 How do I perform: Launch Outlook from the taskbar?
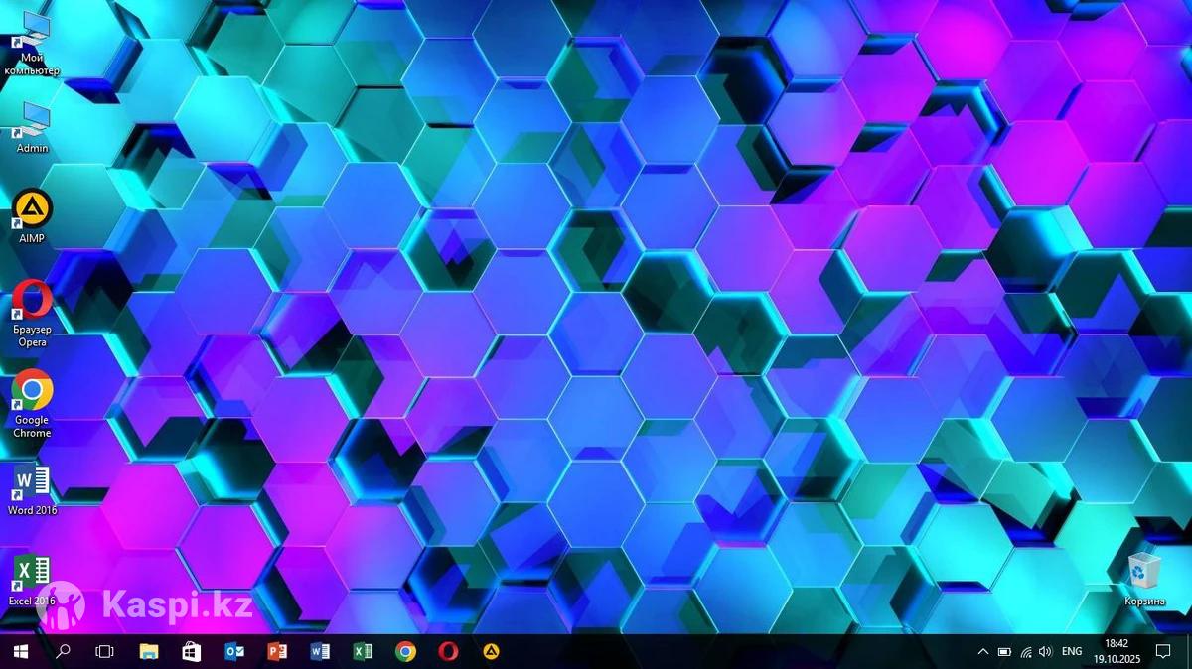click(234, 651)
